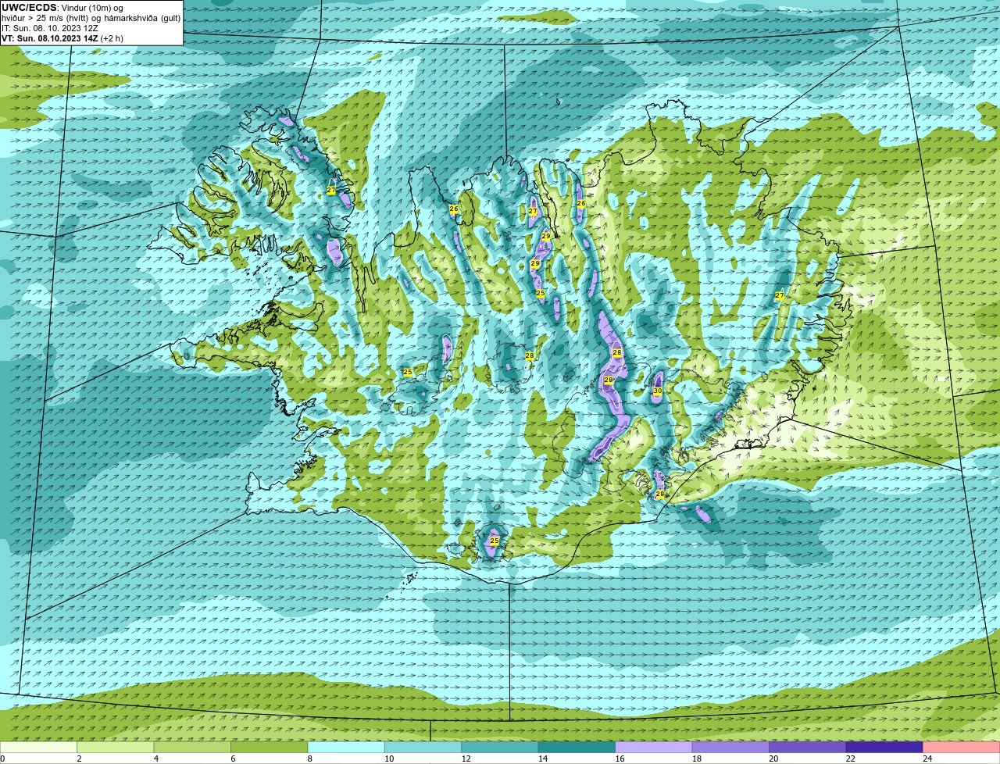Click the 'IT: Sun. 08. 10. 2023 12Z' line
Viewport: 1000px width, 764px height.
[50, 28]
